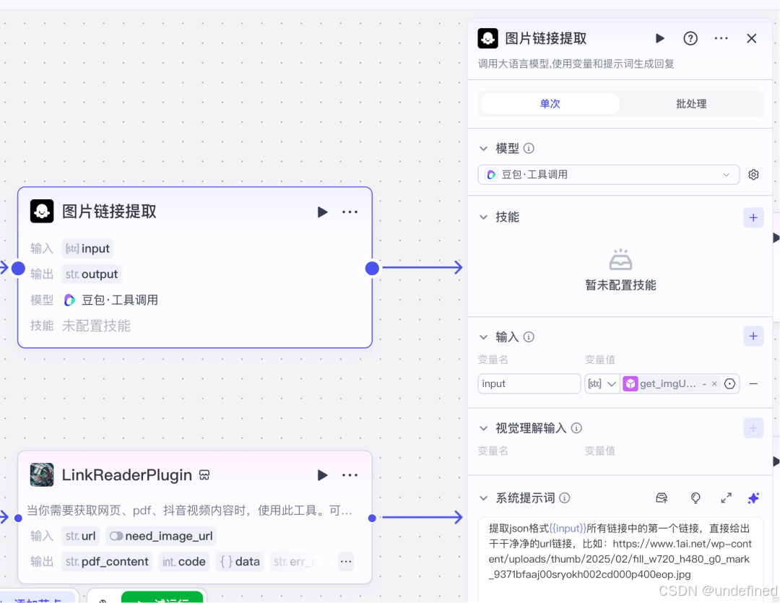780x603 pixels.
Task: Close the 图片链接提取 settings panel
Action: click(752, 38)
